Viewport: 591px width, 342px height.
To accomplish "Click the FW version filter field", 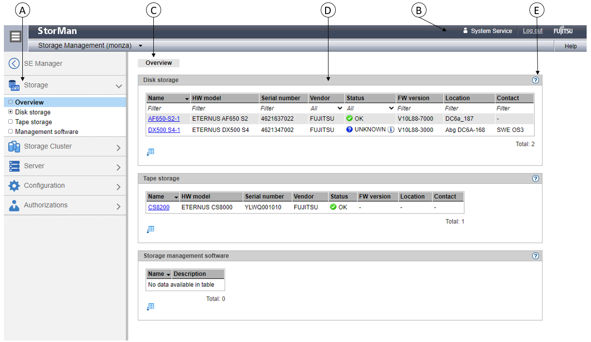I will (x=420, y=108).
